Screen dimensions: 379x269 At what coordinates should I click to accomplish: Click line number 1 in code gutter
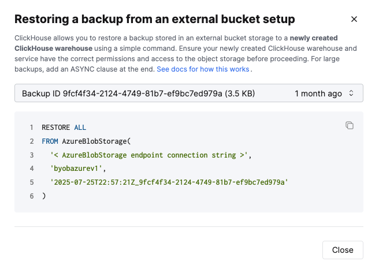pyautogui.click(x=31, y=127)
